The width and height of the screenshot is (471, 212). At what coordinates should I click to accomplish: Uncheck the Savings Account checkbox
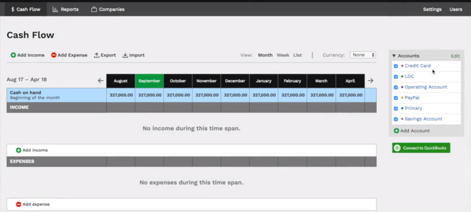(x=396, y=119)
